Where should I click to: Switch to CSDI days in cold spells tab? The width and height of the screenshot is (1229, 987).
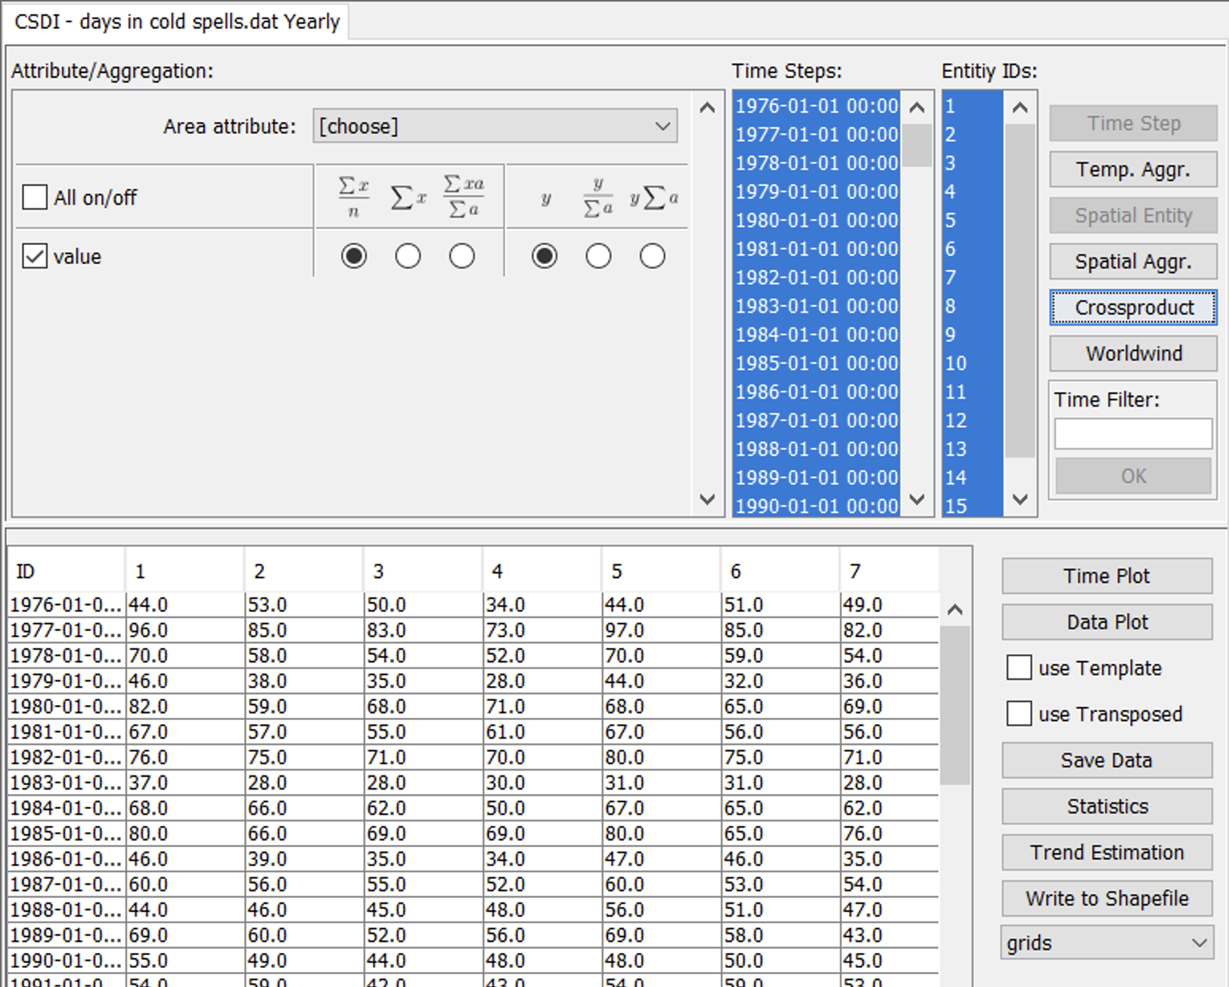tap(177, 21)
